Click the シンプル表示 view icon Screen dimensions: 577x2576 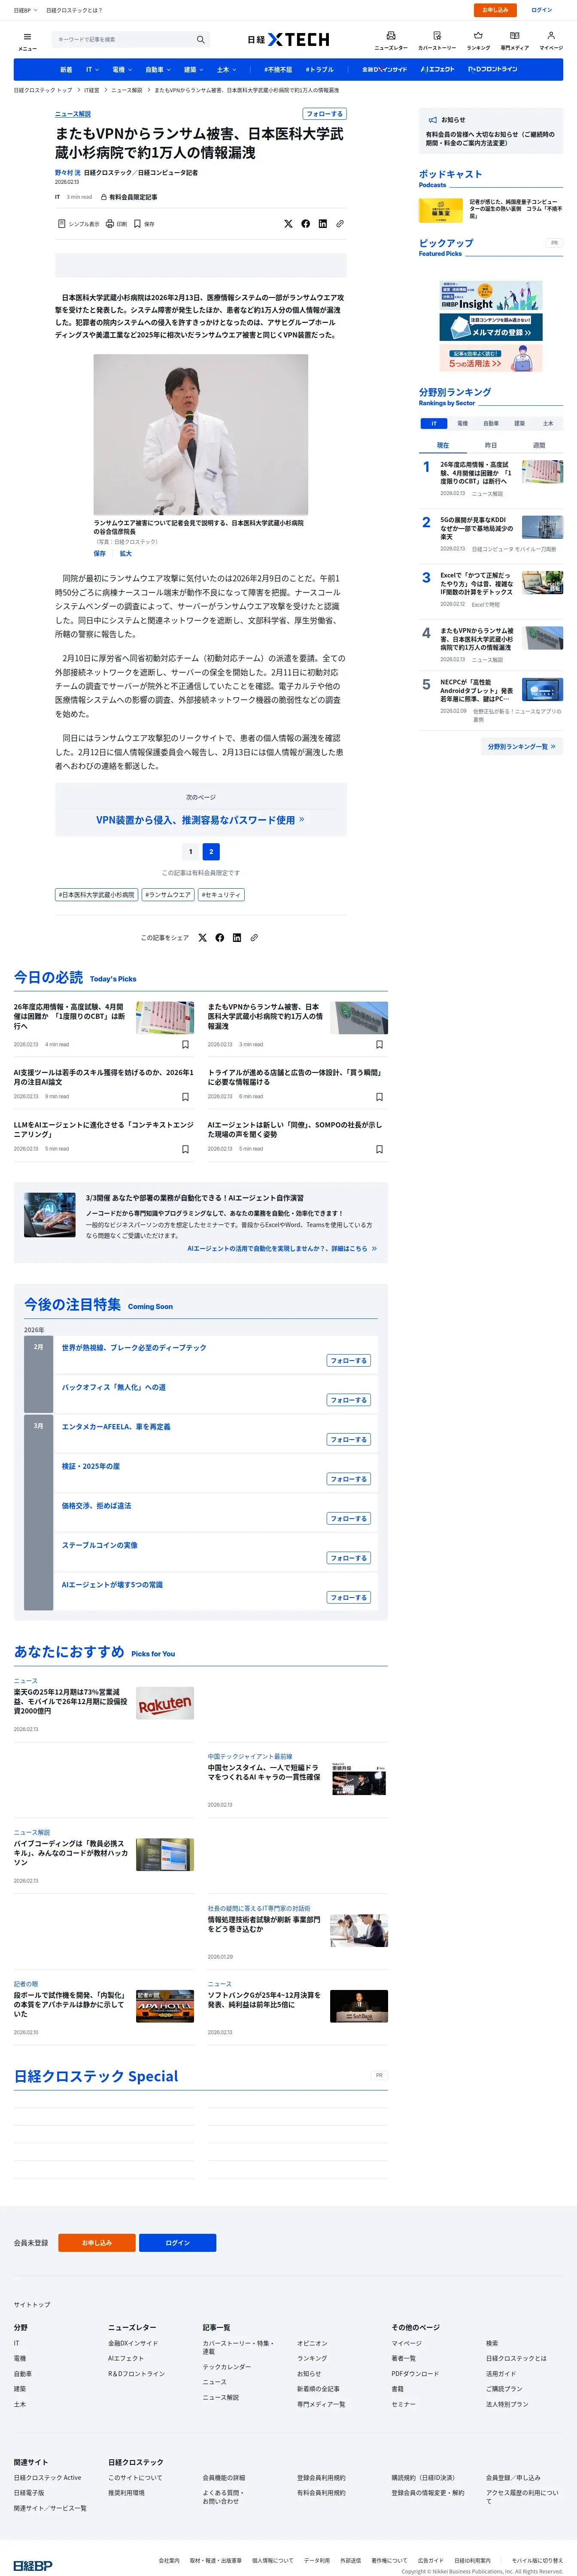pyautogui.click(x=62, y=224)
